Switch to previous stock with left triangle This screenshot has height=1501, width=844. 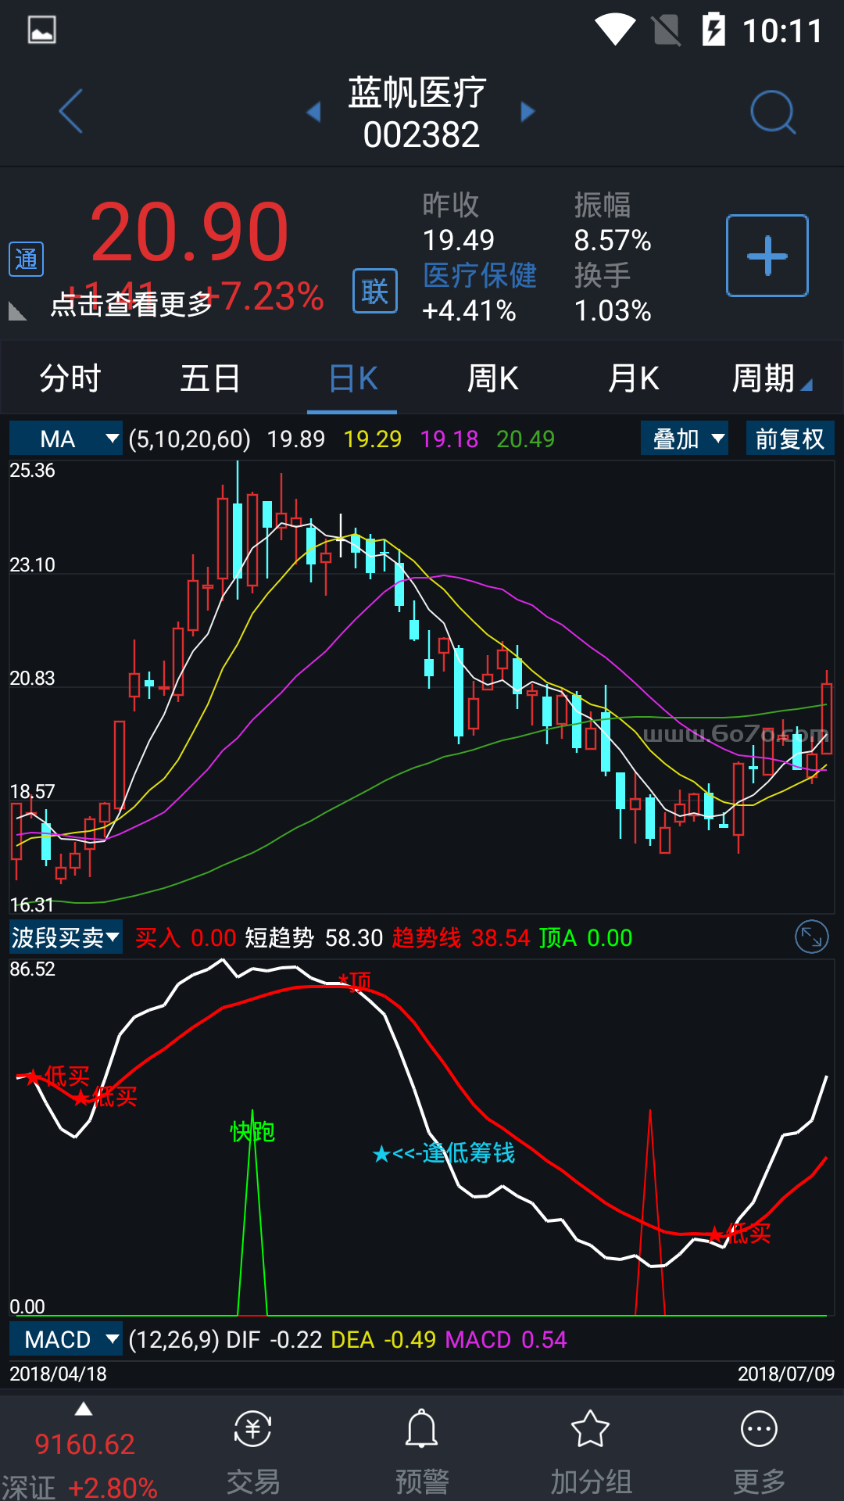[313, 112]
